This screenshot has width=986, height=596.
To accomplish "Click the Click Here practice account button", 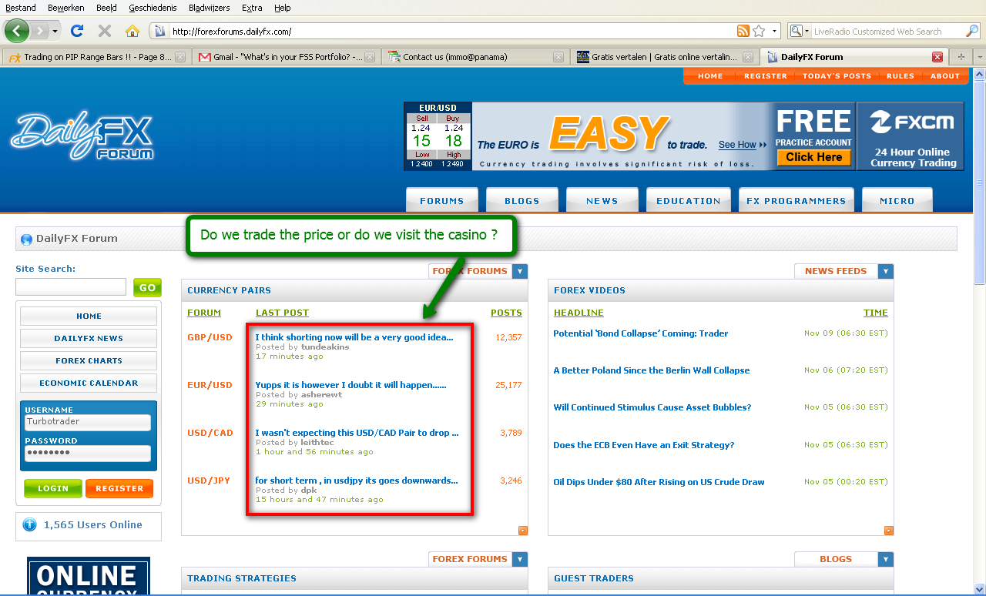I will 813,157.
